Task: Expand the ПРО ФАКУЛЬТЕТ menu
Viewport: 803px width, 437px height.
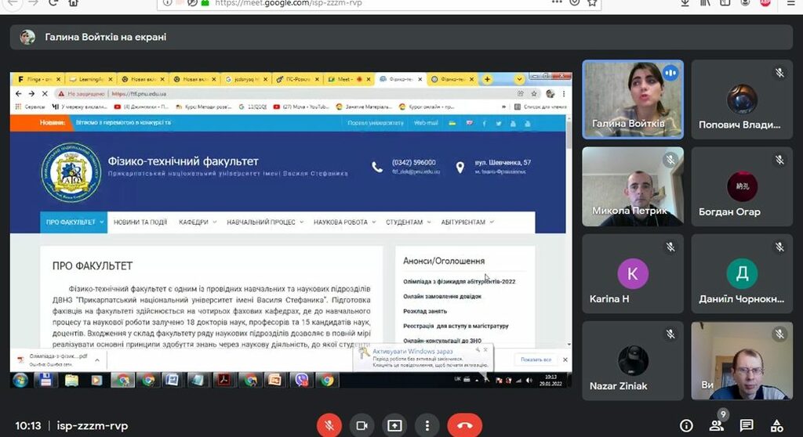Action: pos(74,222)
